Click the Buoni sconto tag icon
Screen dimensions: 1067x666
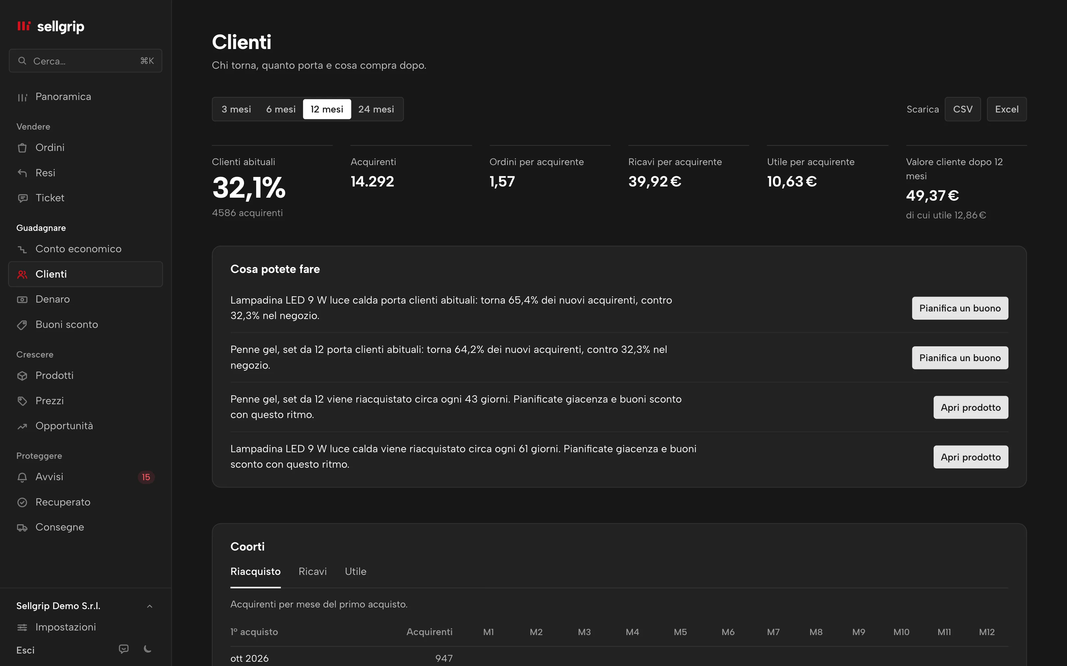22,325
